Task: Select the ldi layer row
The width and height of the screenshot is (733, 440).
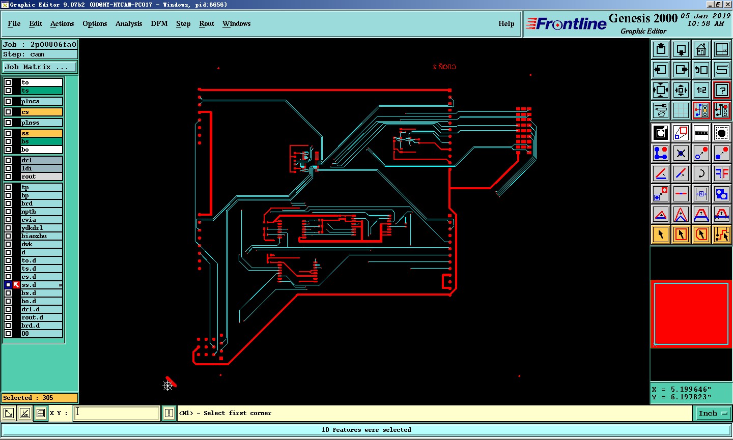Action: pos(42,168)
